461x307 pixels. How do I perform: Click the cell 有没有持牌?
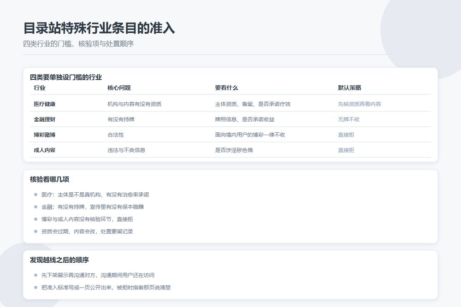point(121,119)
